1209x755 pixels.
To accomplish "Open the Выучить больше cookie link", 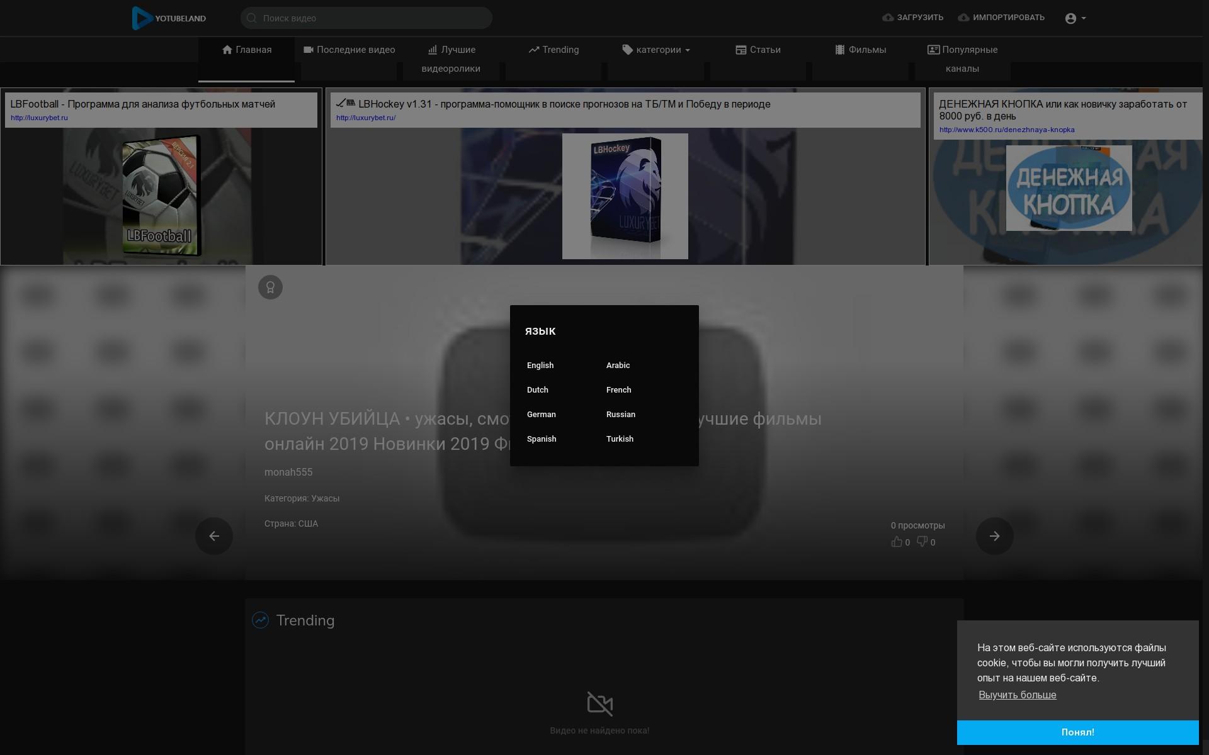I will [x=1018, y=695].
